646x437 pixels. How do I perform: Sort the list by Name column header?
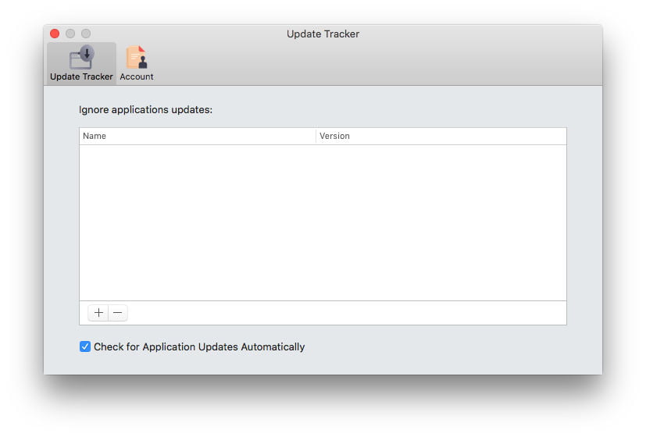point(198,137)
